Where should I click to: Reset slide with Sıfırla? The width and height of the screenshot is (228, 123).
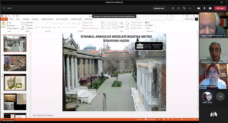coord(29,25)
